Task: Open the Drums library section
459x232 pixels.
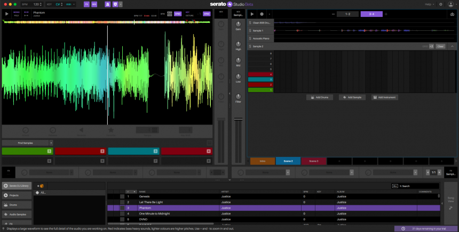Action: coord(16,204)
